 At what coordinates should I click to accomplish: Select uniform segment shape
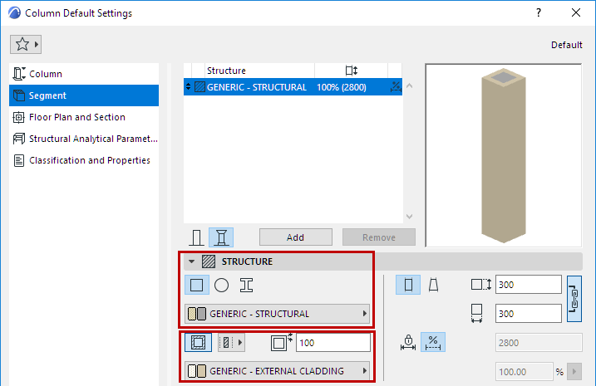(408, 285)
